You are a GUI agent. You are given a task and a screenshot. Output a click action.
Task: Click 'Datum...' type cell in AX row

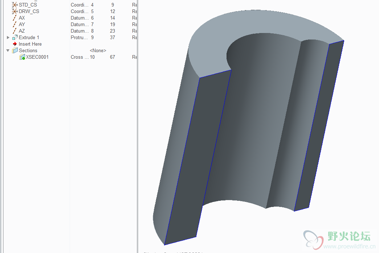80,18
